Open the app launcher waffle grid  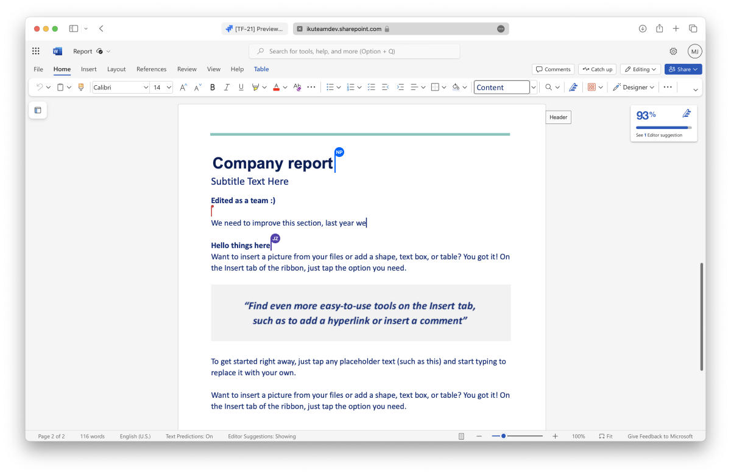tap(36, 51)
